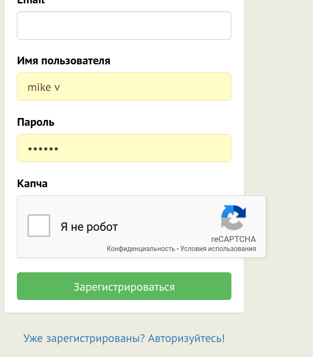This screenshot has width=313, height=357.
Task: Focus the empty Email input field
Action: pos(124,26)
